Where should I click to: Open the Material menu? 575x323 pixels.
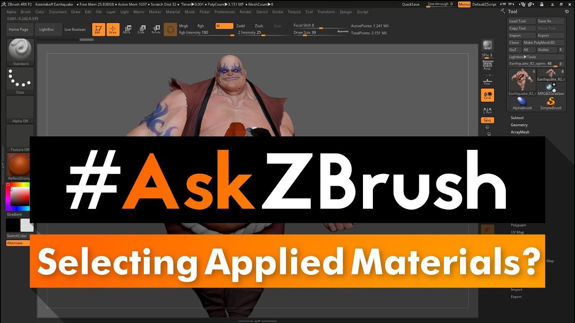pos(173,12)
